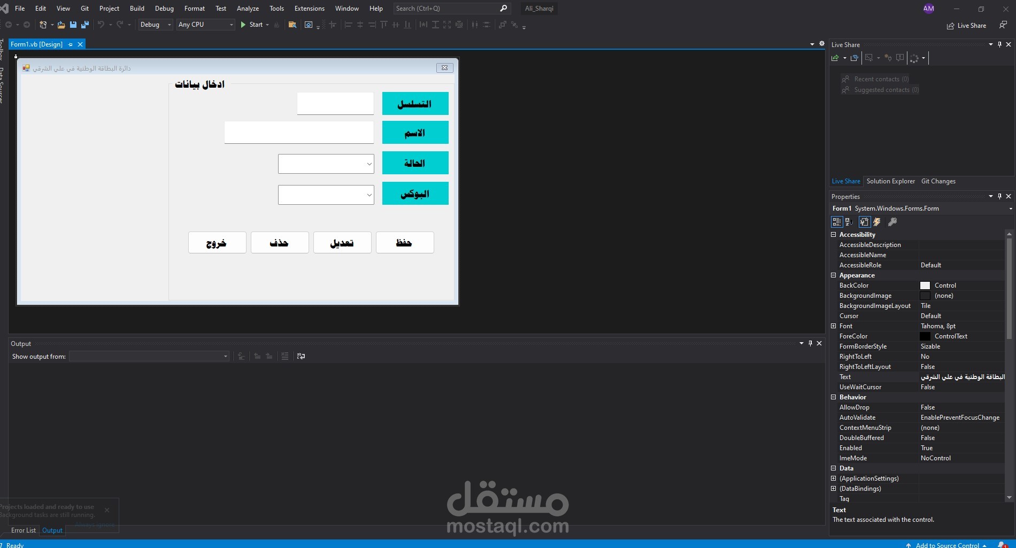The width and height of the screenshot is (1016, 548).
Task: Click the Open File folder icon
Action: 61,25
